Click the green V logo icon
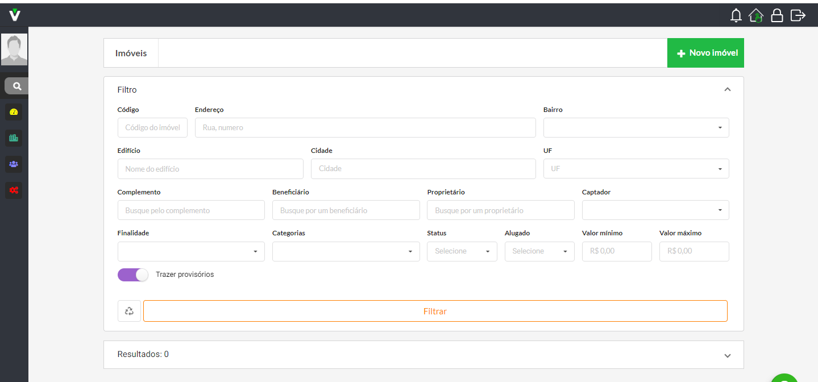Viewport: 818px width, 382px height. point(15,15)
